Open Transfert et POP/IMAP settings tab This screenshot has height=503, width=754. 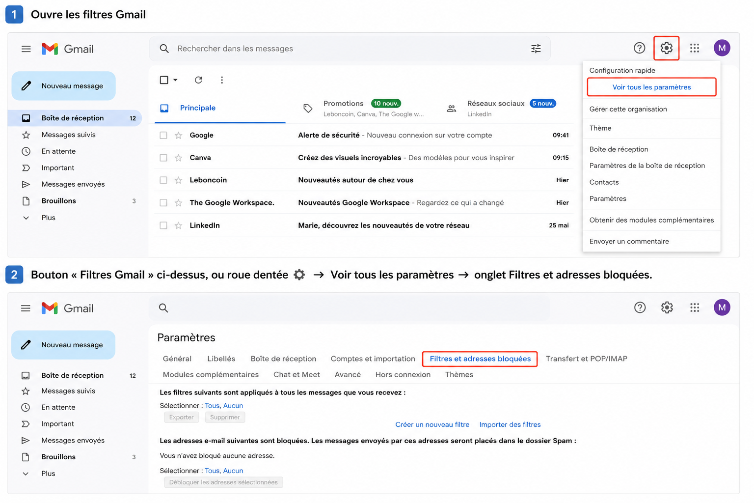pos(587,359)
